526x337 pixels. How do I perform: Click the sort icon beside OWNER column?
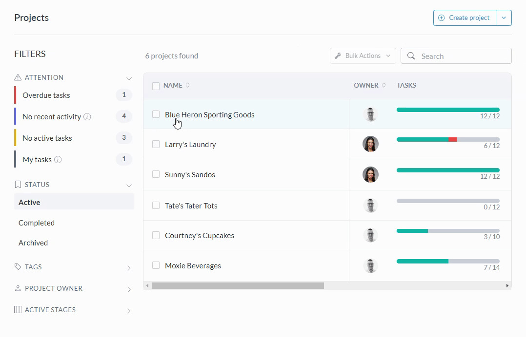(384, 85)
